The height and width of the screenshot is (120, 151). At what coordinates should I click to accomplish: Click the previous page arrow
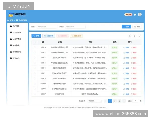coord(105,101)
